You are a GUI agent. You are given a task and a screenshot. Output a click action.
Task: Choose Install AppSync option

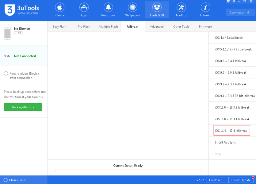tap(225, 142)
